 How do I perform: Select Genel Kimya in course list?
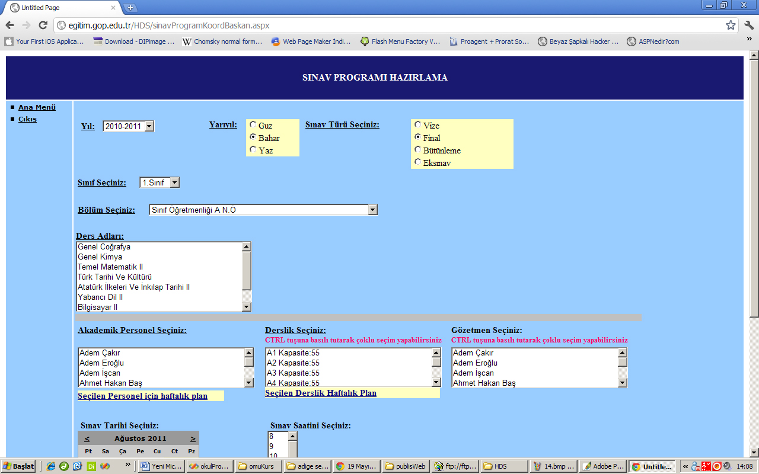click(100, 257)
